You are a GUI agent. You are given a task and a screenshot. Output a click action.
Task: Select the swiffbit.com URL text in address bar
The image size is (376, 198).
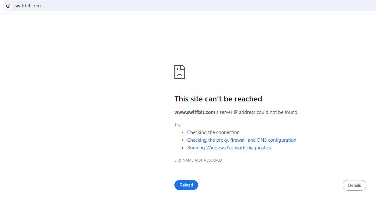(28, 6)
